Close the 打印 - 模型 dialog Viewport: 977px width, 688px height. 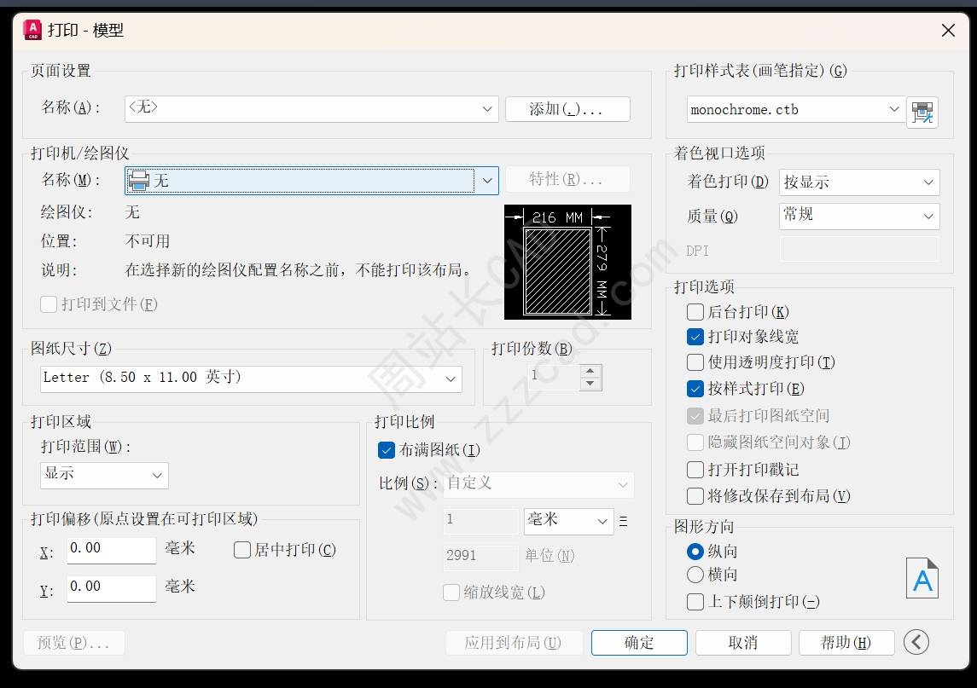pos(948,31)
